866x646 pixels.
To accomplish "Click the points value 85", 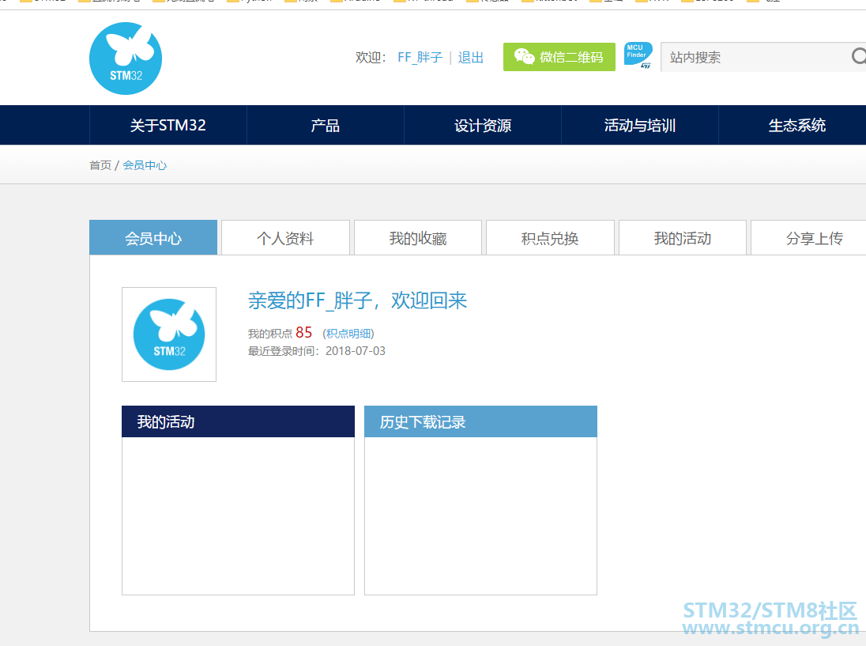I will tap(303, 333).
